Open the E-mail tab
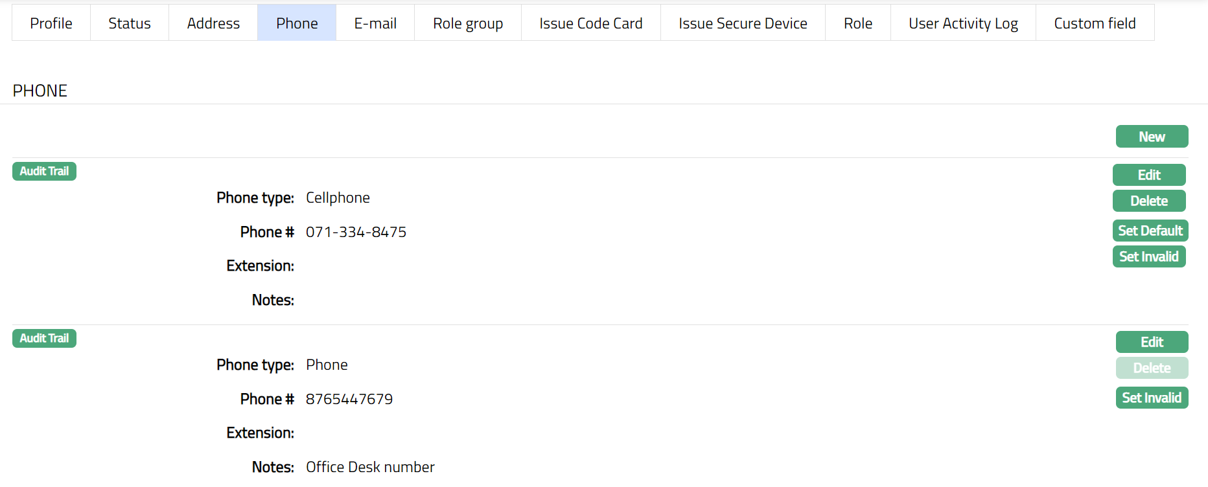The width and height of the screenshot is (1208, 487). coord(375,23)
